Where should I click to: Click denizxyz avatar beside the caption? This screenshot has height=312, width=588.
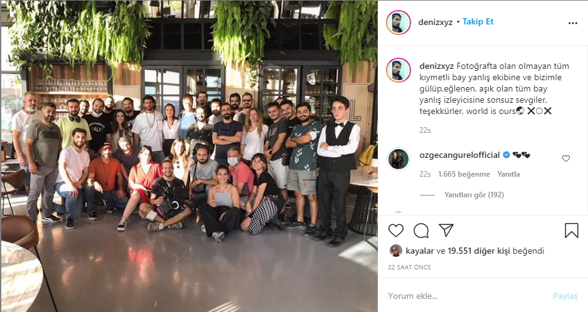[x=398, y=70]
